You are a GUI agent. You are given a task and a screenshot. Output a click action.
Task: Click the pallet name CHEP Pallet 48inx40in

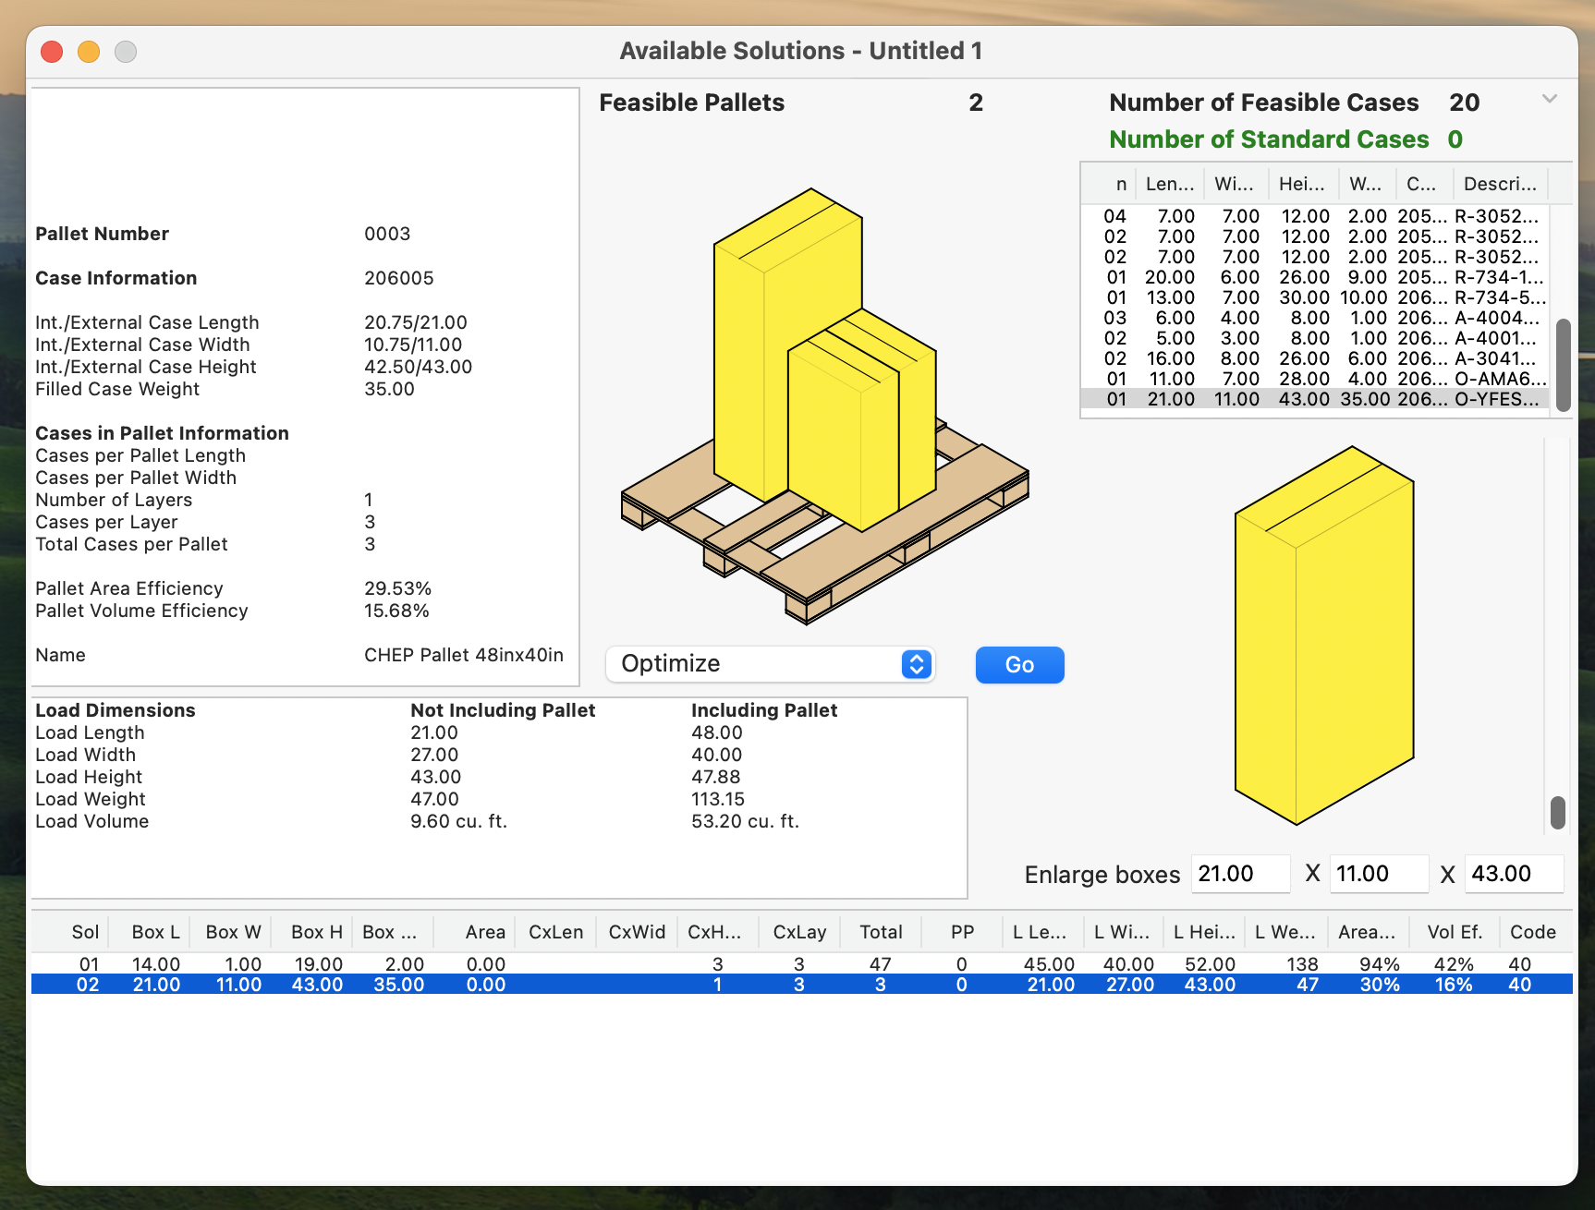(463, 655)
